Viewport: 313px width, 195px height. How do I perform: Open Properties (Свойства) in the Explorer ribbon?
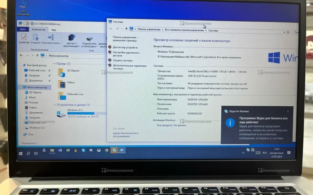pyautogui.click(x=24, y=39)
